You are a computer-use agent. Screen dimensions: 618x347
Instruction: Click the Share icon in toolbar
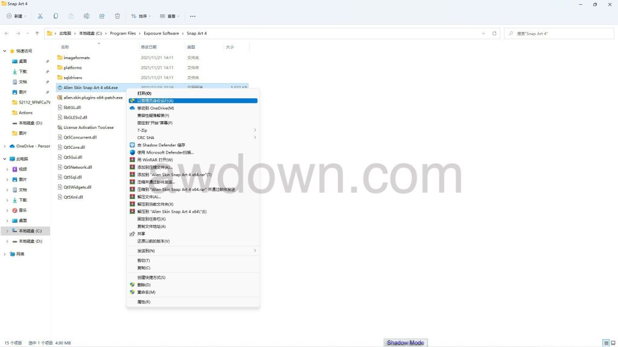coord(102,16)
